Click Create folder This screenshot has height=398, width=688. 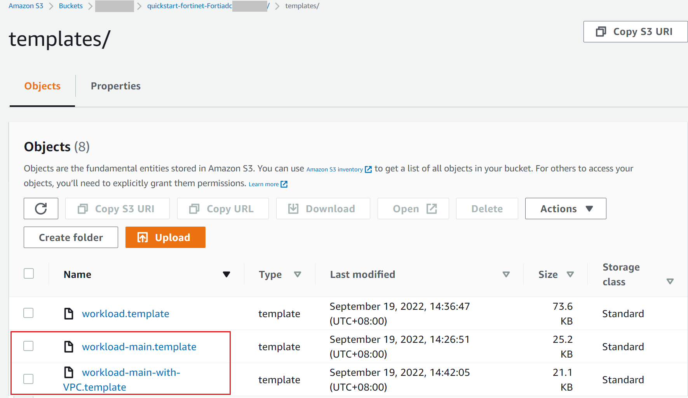tap(71, 237)
